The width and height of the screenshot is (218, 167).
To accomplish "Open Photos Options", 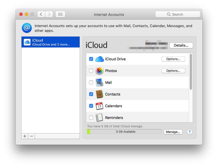I will tap(173, 71).
